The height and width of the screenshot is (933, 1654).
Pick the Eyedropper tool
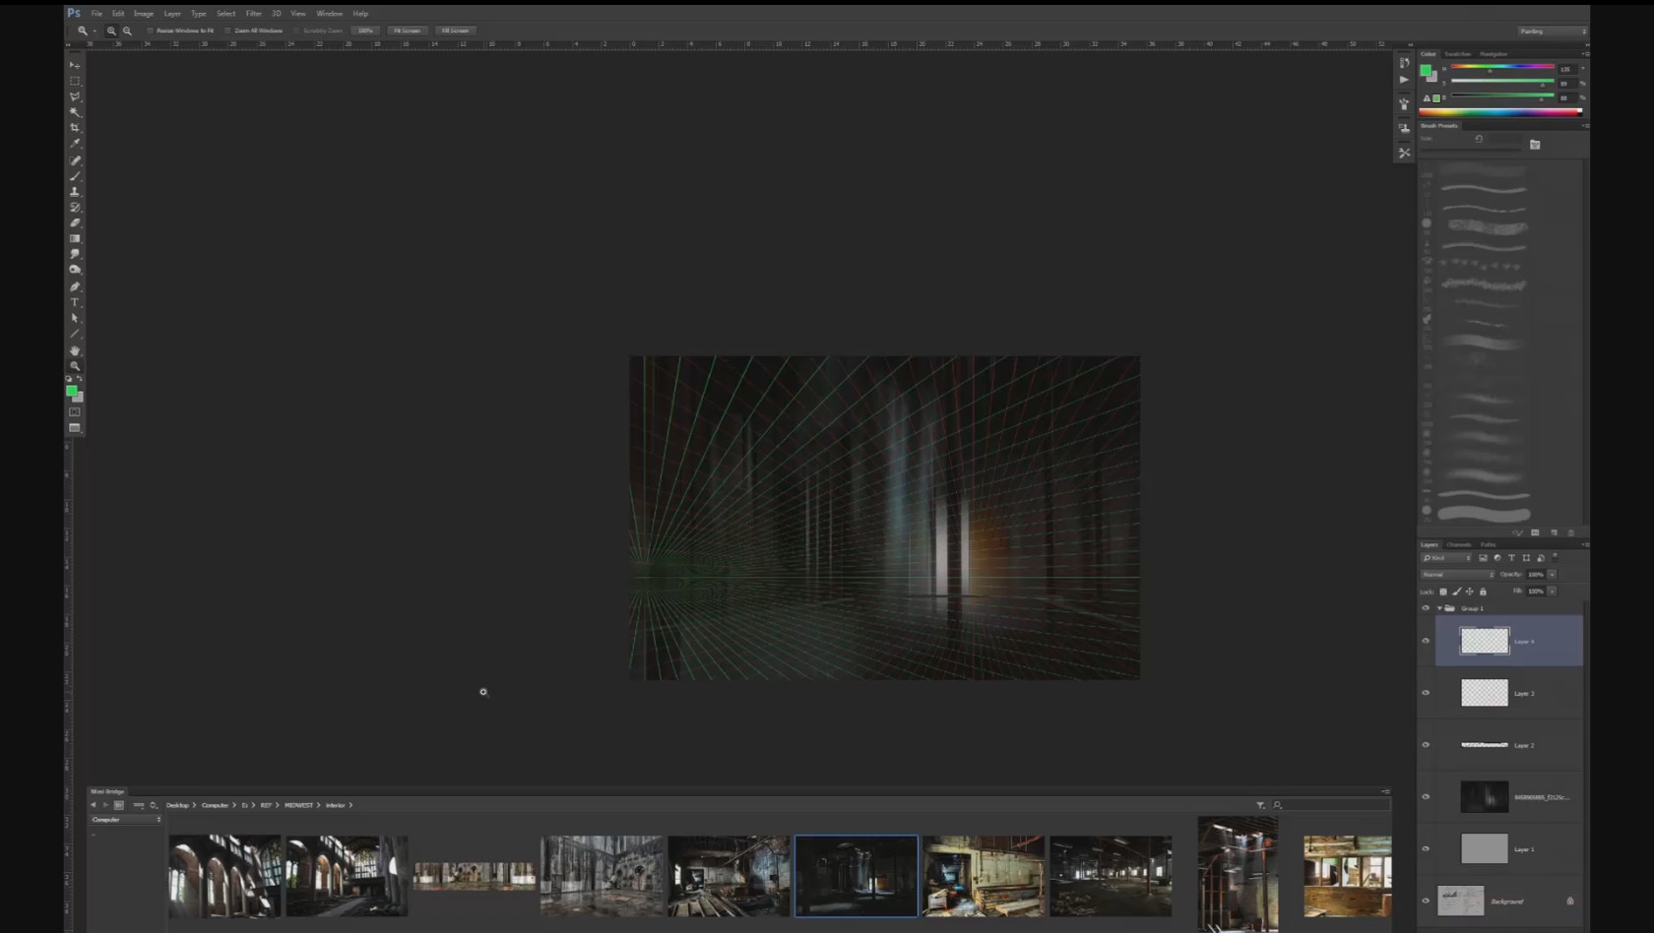75,144
